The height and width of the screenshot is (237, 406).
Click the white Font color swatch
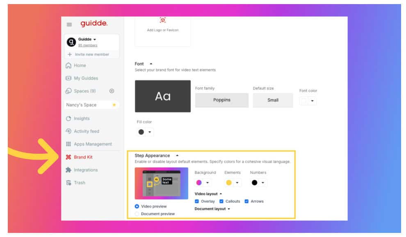[x=303, y=101]
